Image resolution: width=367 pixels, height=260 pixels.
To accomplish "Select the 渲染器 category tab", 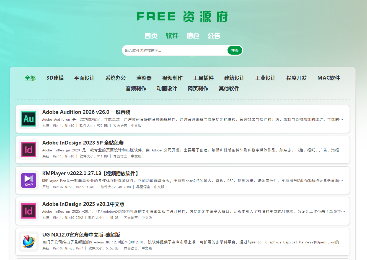I will [144, 78].
